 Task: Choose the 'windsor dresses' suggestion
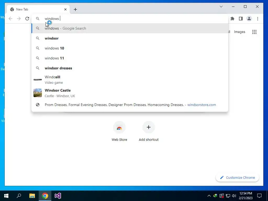coord(130,68)
